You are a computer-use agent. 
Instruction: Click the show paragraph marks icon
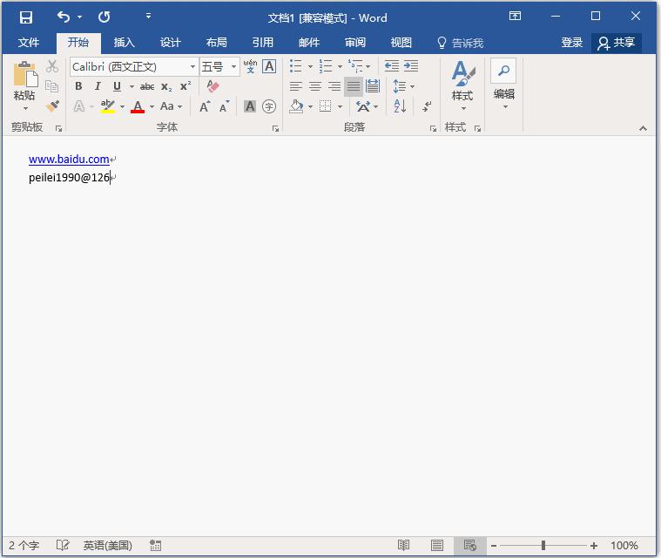click(427, 106)
